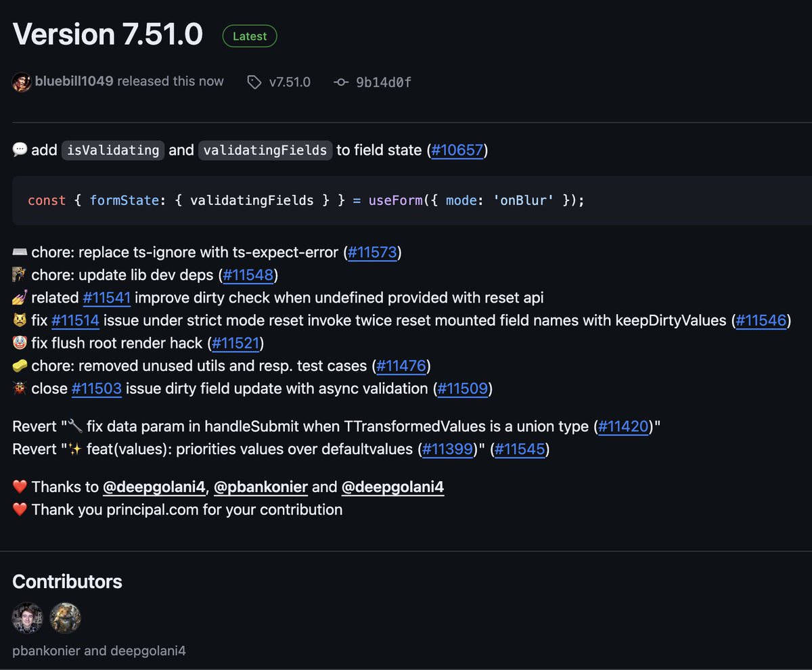812x670 pixels.
Task: Click the green Latest release badge
Action: [250, 37]
